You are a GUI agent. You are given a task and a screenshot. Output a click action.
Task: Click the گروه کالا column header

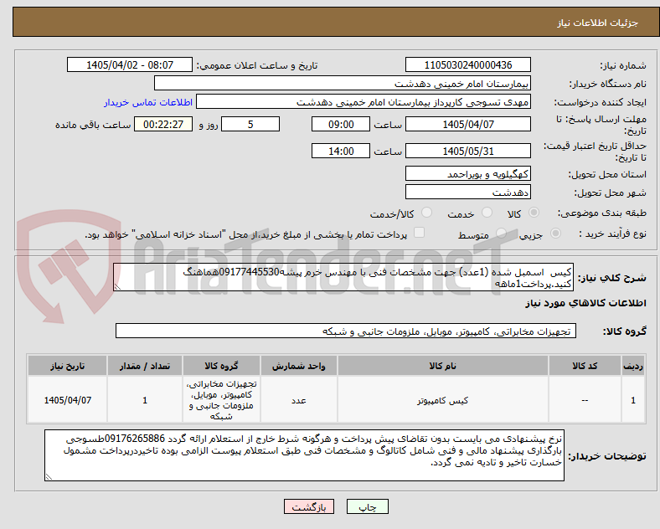(x=221, y=366)
